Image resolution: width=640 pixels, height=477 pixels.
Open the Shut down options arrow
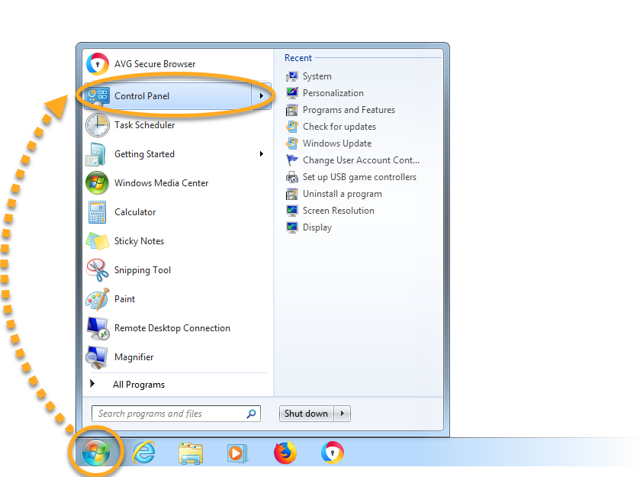343,414
